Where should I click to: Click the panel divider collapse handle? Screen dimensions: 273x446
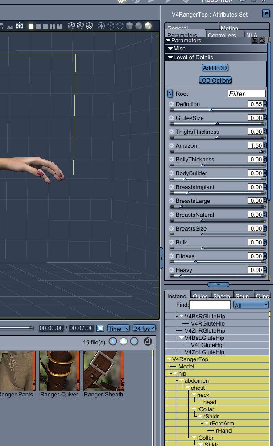tap(219, 285)
